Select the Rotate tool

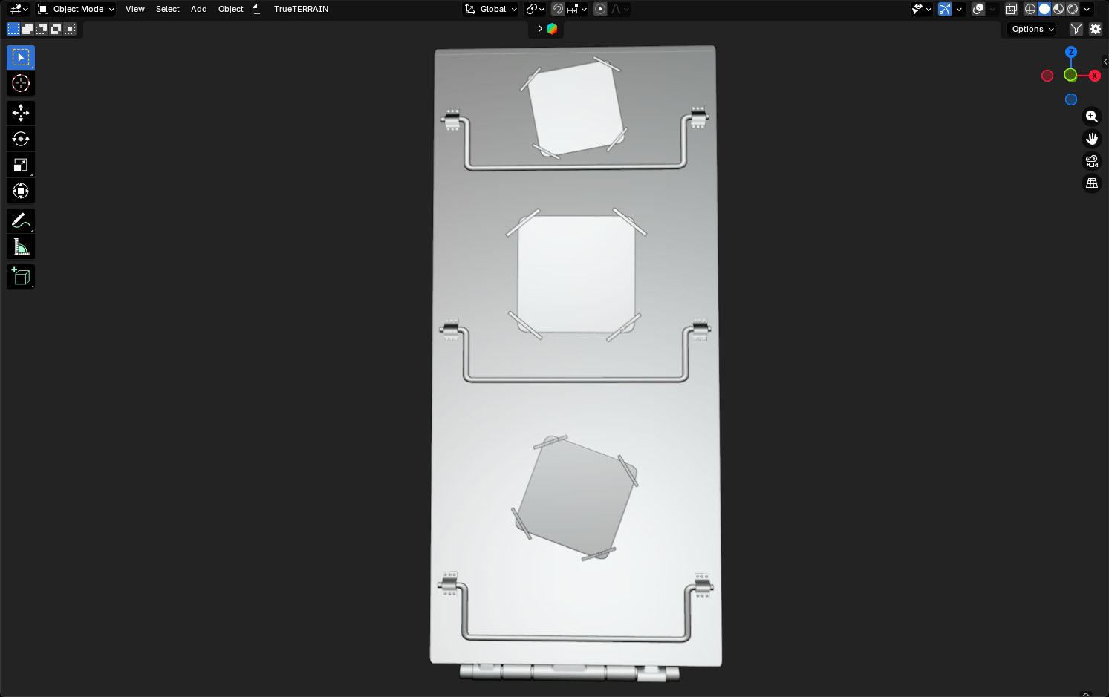tap(21, 139)
